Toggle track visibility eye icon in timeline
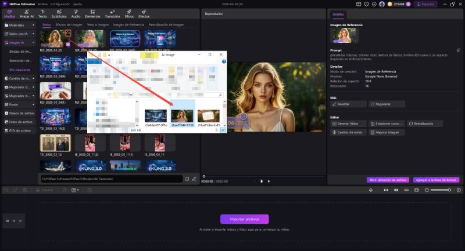 point(20,220)
